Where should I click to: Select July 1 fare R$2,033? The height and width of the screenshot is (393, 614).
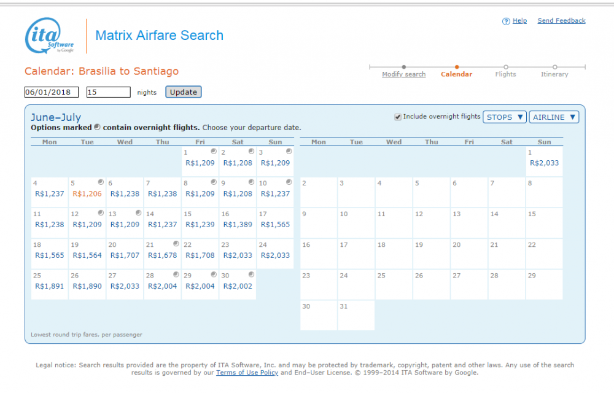(544, 163)
